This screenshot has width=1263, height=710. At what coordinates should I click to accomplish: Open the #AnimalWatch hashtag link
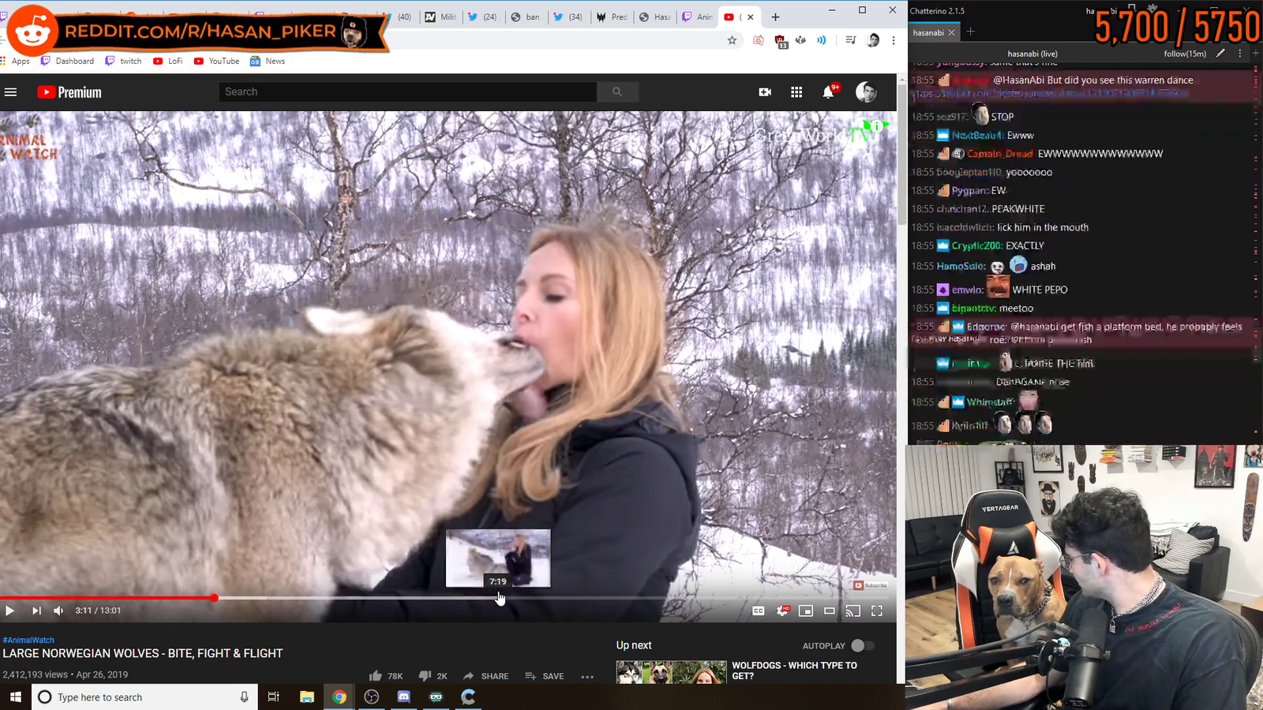[x=28, y=640]
